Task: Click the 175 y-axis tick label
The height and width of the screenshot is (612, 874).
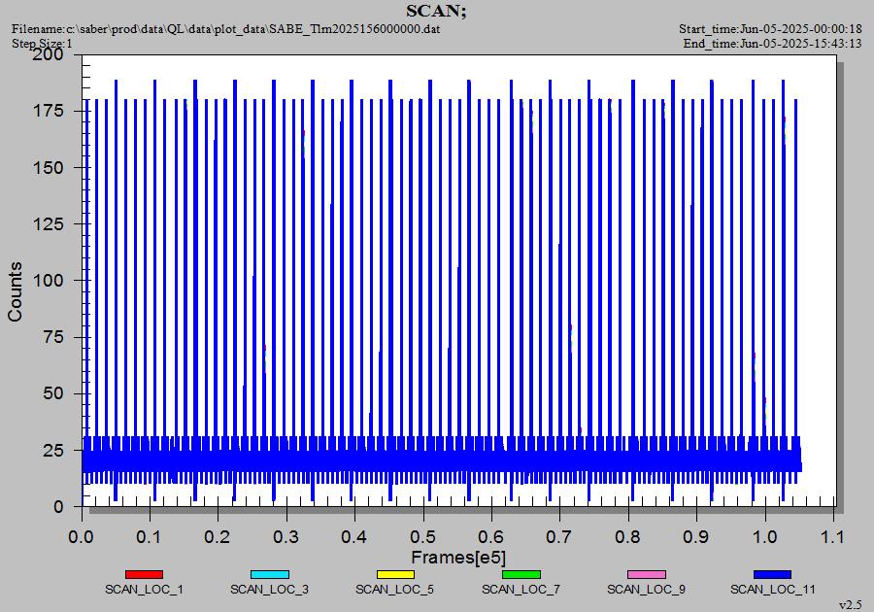Action: click(x=48, y=111)
